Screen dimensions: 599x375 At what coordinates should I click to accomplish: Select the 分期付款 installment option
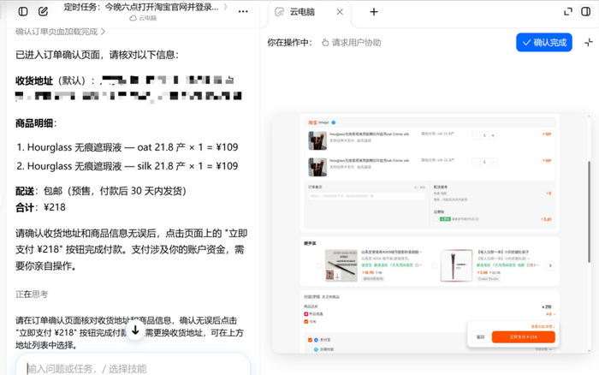point(310,349)
